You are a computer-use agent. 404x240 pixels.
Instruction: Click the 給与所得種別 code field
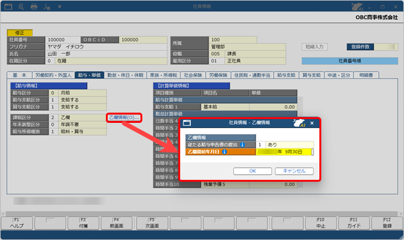pyautogui.click(x=54, y=131)
